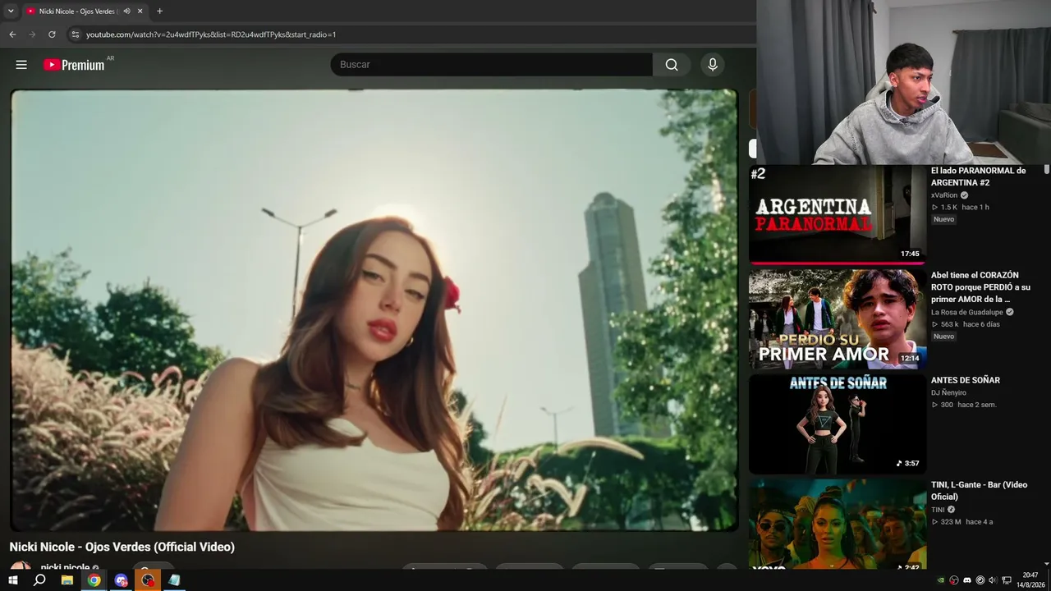Screen dimensions: 1051x591
Task: Click the browser forward arrow
Action: [x=32, y=34]
